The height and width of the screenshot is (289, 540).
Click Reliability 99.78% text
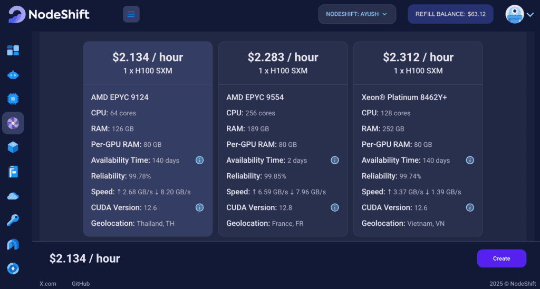pyautogui.click(x=121, y=176)
